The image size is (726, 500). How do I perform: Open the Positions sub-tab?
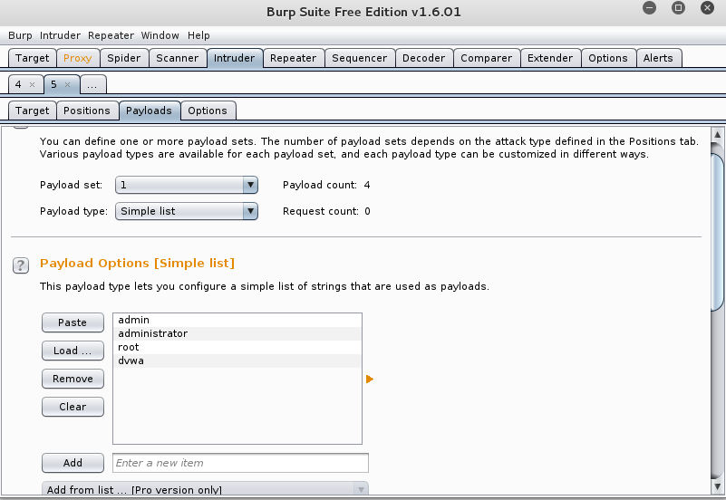(87, 111)
